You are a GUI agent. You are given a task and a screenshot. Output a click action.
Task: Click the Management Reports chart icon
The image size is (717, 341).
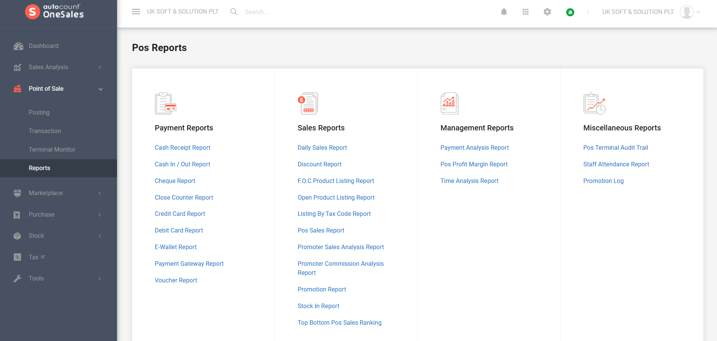coord(450,103)
